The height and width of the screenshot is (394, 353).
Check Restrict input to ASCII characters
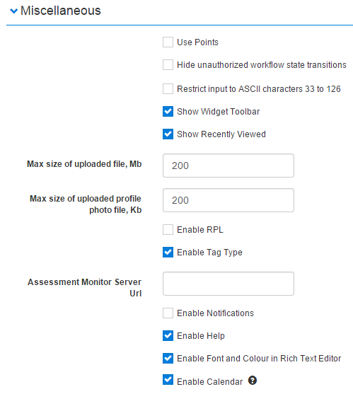point(168,88)
